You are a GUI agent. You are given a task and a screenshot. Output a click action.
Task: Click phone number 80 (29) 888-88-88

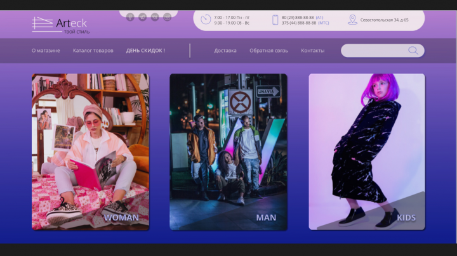point(298,18)
